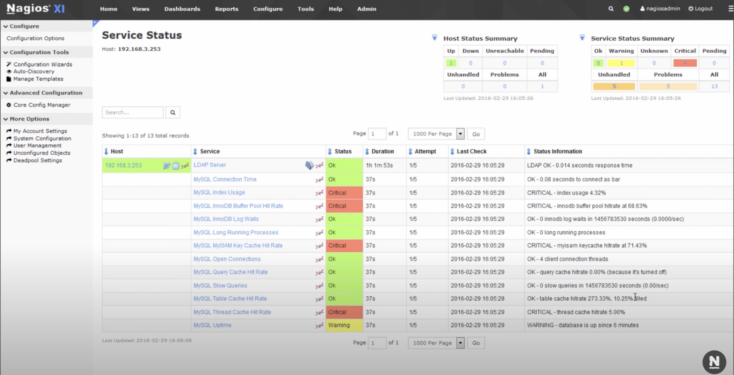Click the pin icon beside Host Status Summary
The height and width of the screenshot is (375, 734).
(x=434, y=38)
